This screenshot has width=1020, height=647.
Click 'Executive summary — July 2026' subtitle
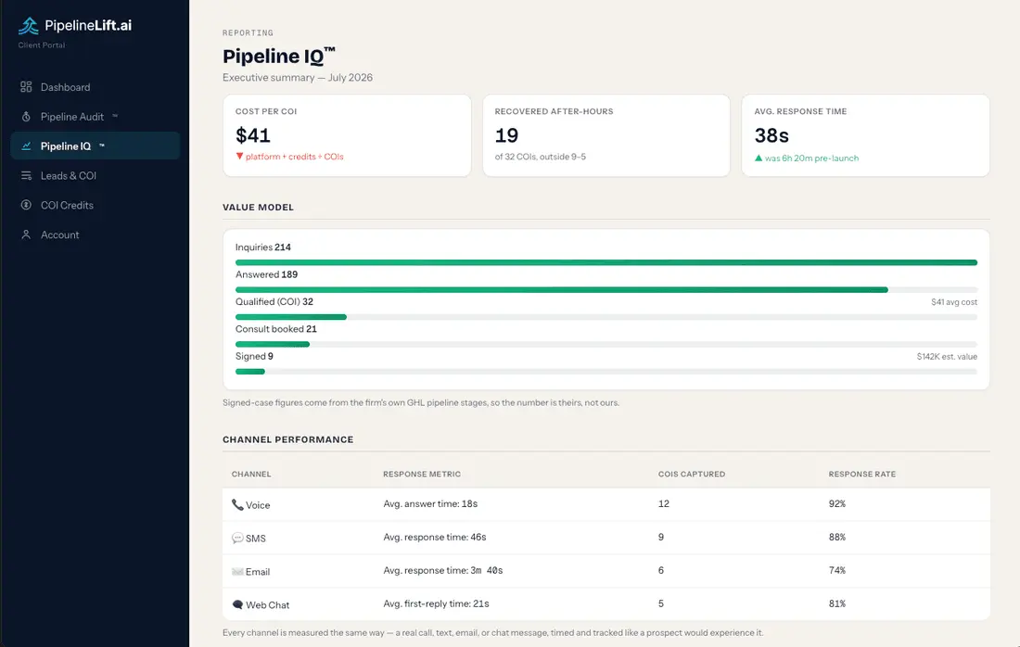(x=298, y=77)
